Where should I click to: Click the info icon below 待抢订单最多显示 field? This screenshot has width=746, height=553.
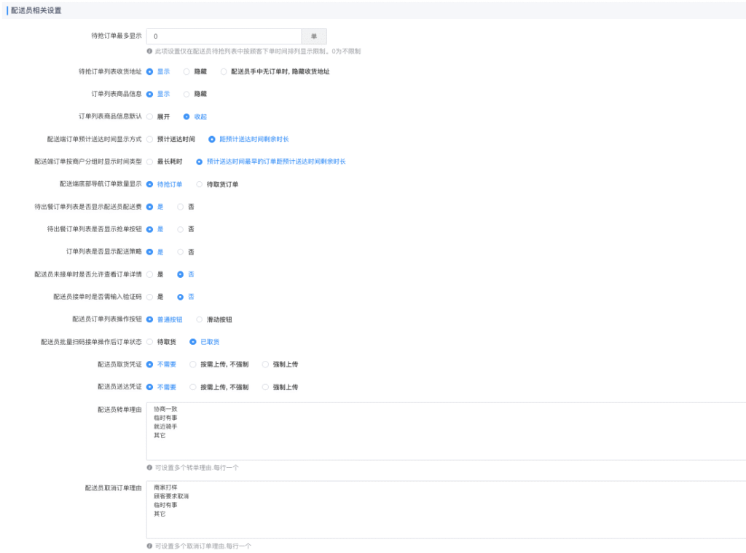(149, 52)
